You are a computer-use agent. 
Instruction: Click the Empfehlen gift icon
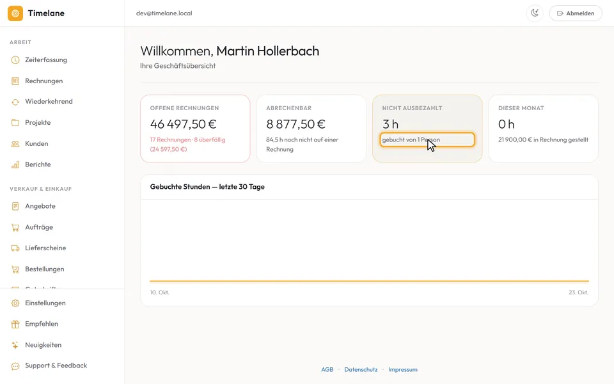(15, 324)
